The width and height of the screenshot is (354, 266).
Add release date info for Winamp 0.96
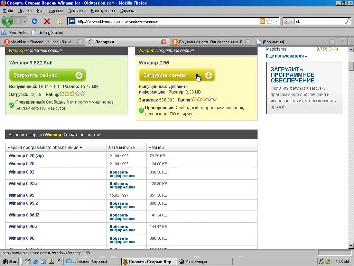122,240
